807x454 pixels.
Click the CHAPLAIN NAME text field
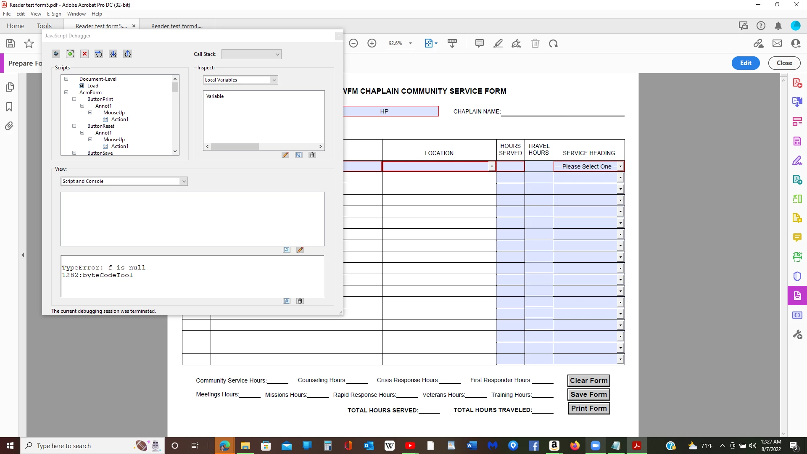coord(562,111)
